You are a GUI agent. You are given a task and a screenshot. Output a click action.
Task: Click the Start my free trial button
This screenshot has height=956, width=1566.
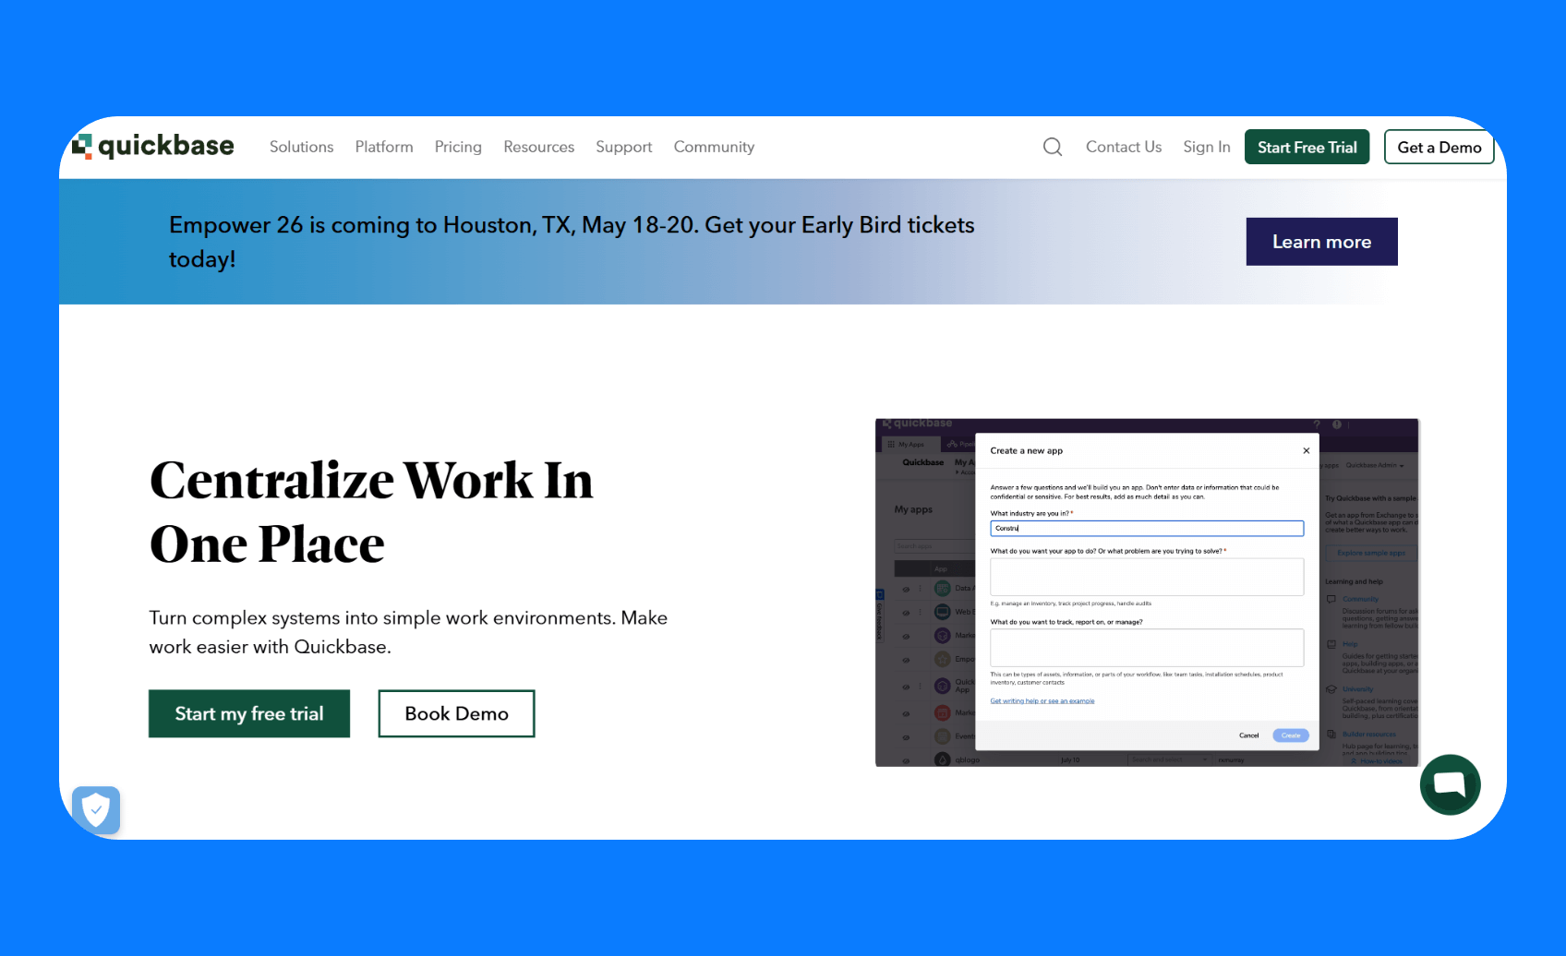[x=249, y=713]
